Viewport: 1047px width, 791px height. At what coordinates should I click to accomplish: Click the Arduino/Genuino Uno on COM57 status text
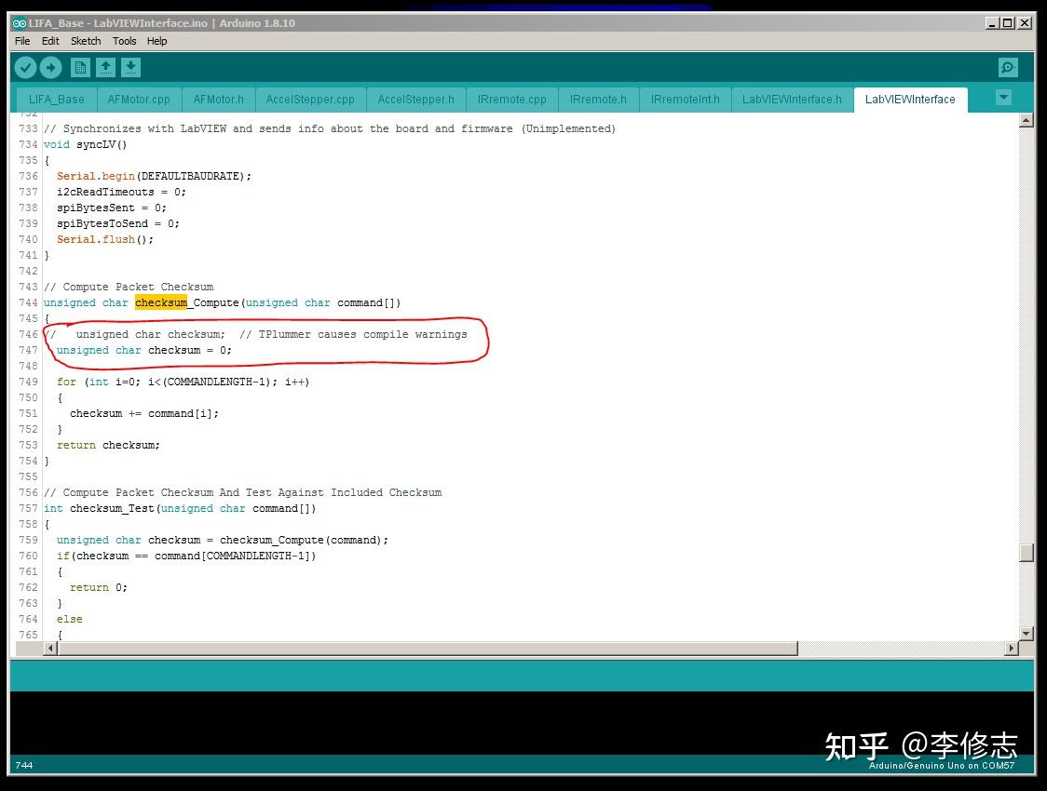[x=941, y=766]
